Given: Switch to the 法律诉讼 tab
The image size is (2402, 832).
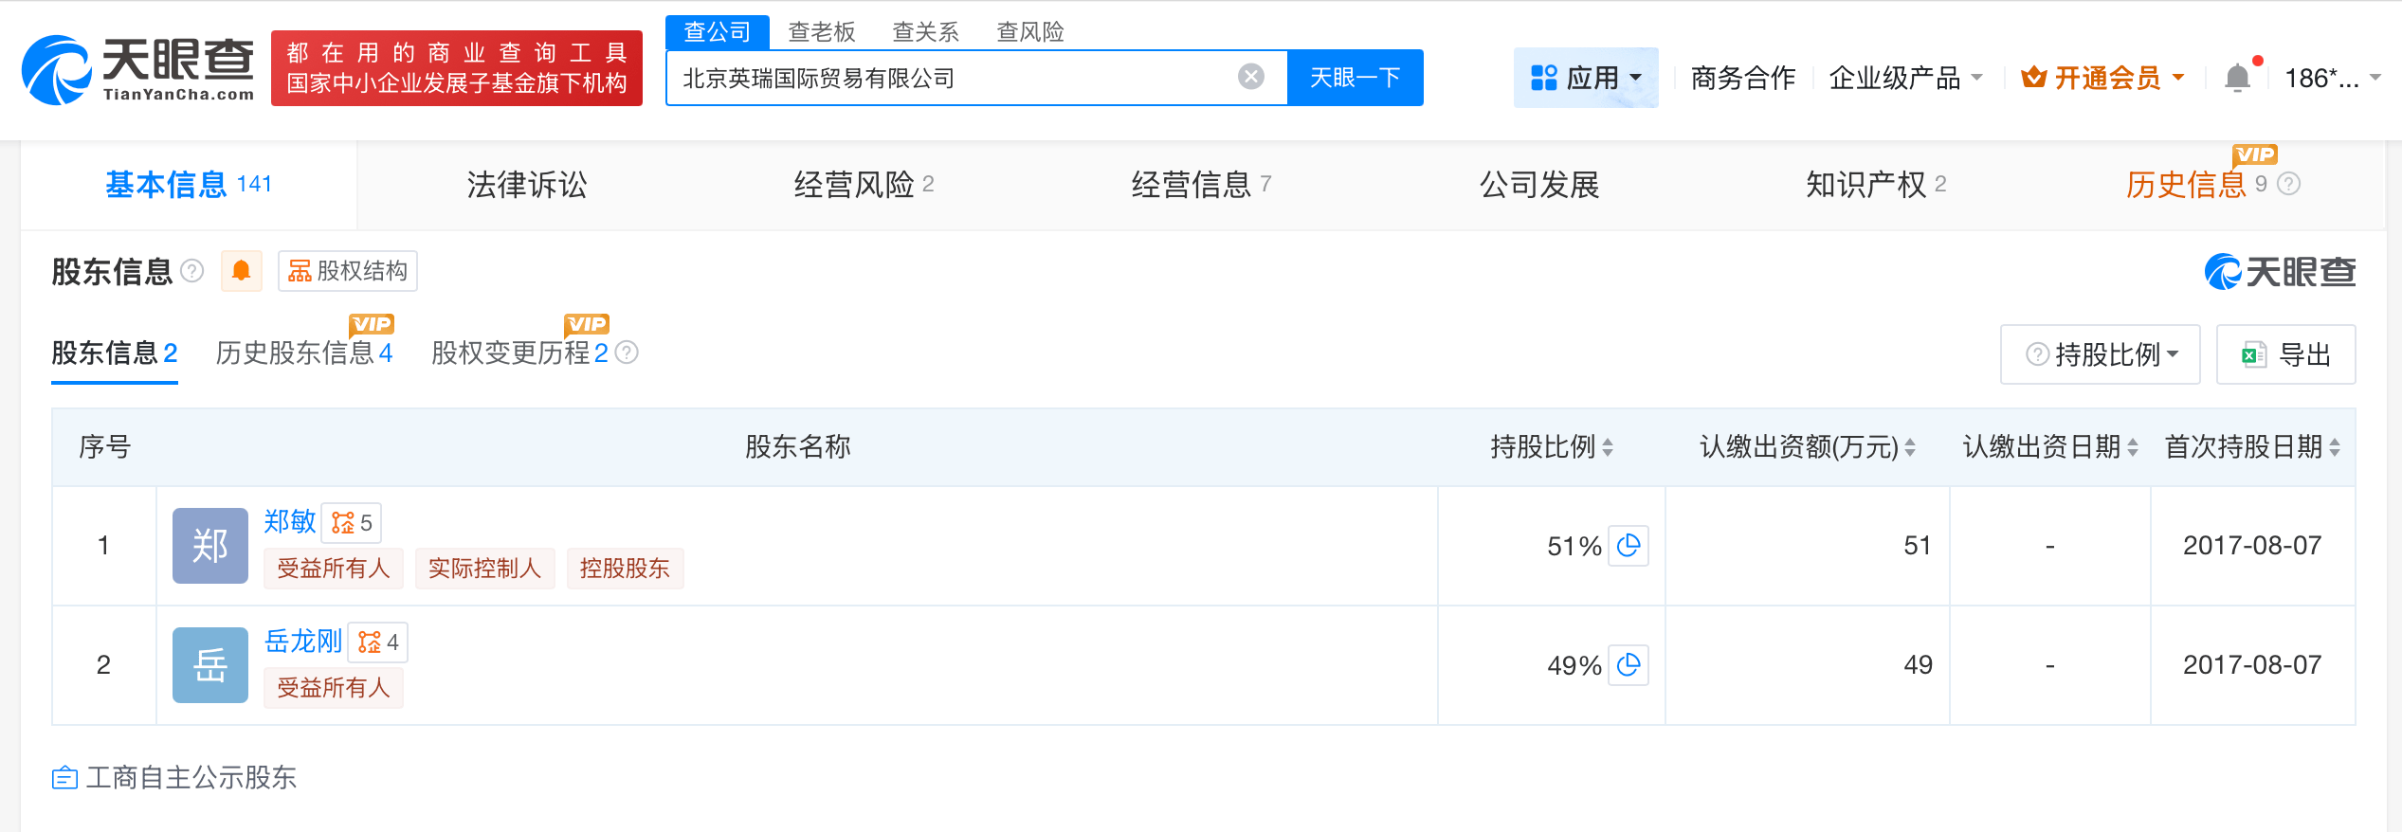Looking at the screenshot, I should [527, 185].
